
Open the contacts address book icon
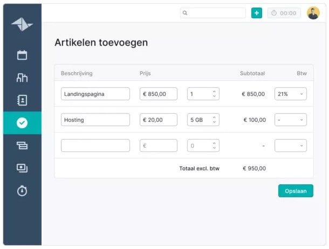pos(22,100)
